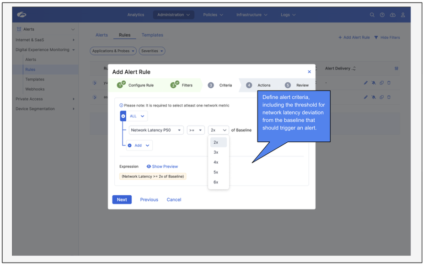Image resolution: width=428 pixels, height=268 pixels.
Task: Open the user profile icon
Action: tap(403, 15)
